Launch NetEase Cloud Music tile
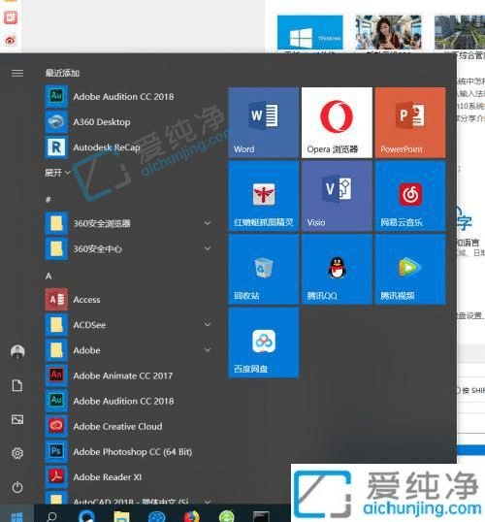 pos(410,196)
